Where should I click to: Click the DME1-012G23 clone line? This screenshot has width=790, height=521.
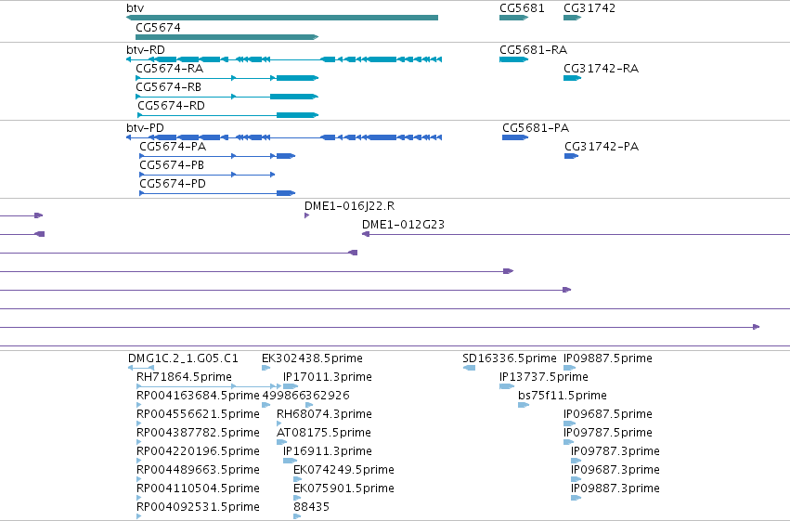pos(576,234)
